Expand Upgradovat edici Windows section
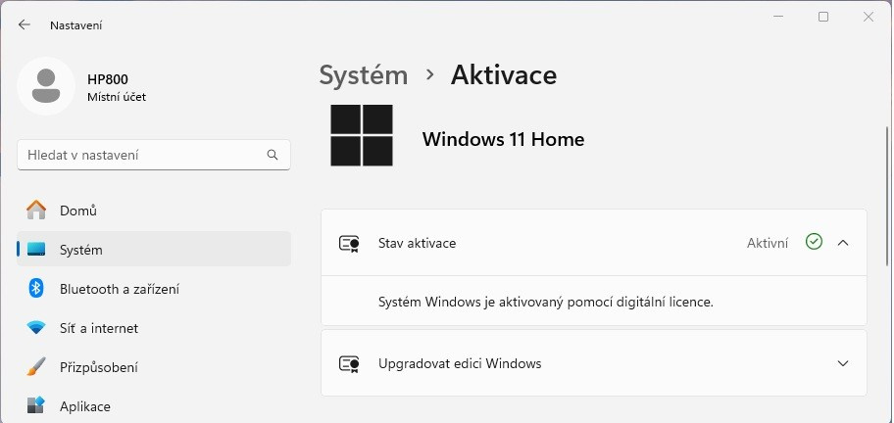Screen dimensions: 894x423 (843, 363)
